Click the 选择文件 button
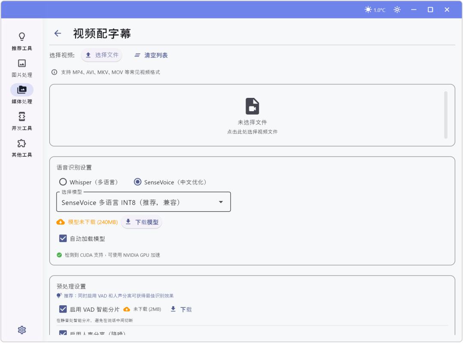 click(102, 55)
